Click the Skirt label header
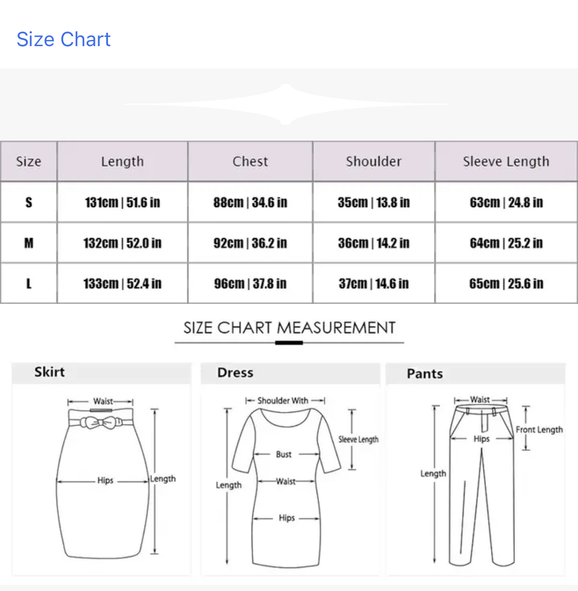The width and height of the screenshot is (578, 591). coord(50,372)
